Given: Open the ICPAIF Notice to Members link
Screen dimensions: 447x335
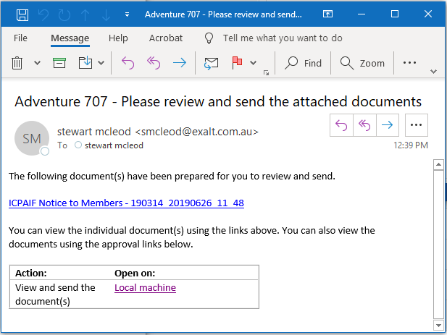Looking at the screenshot, I should coord(126,203).
